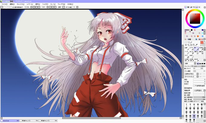Select the hand pan tool
206x123 pixels.
tap(194, 45)
